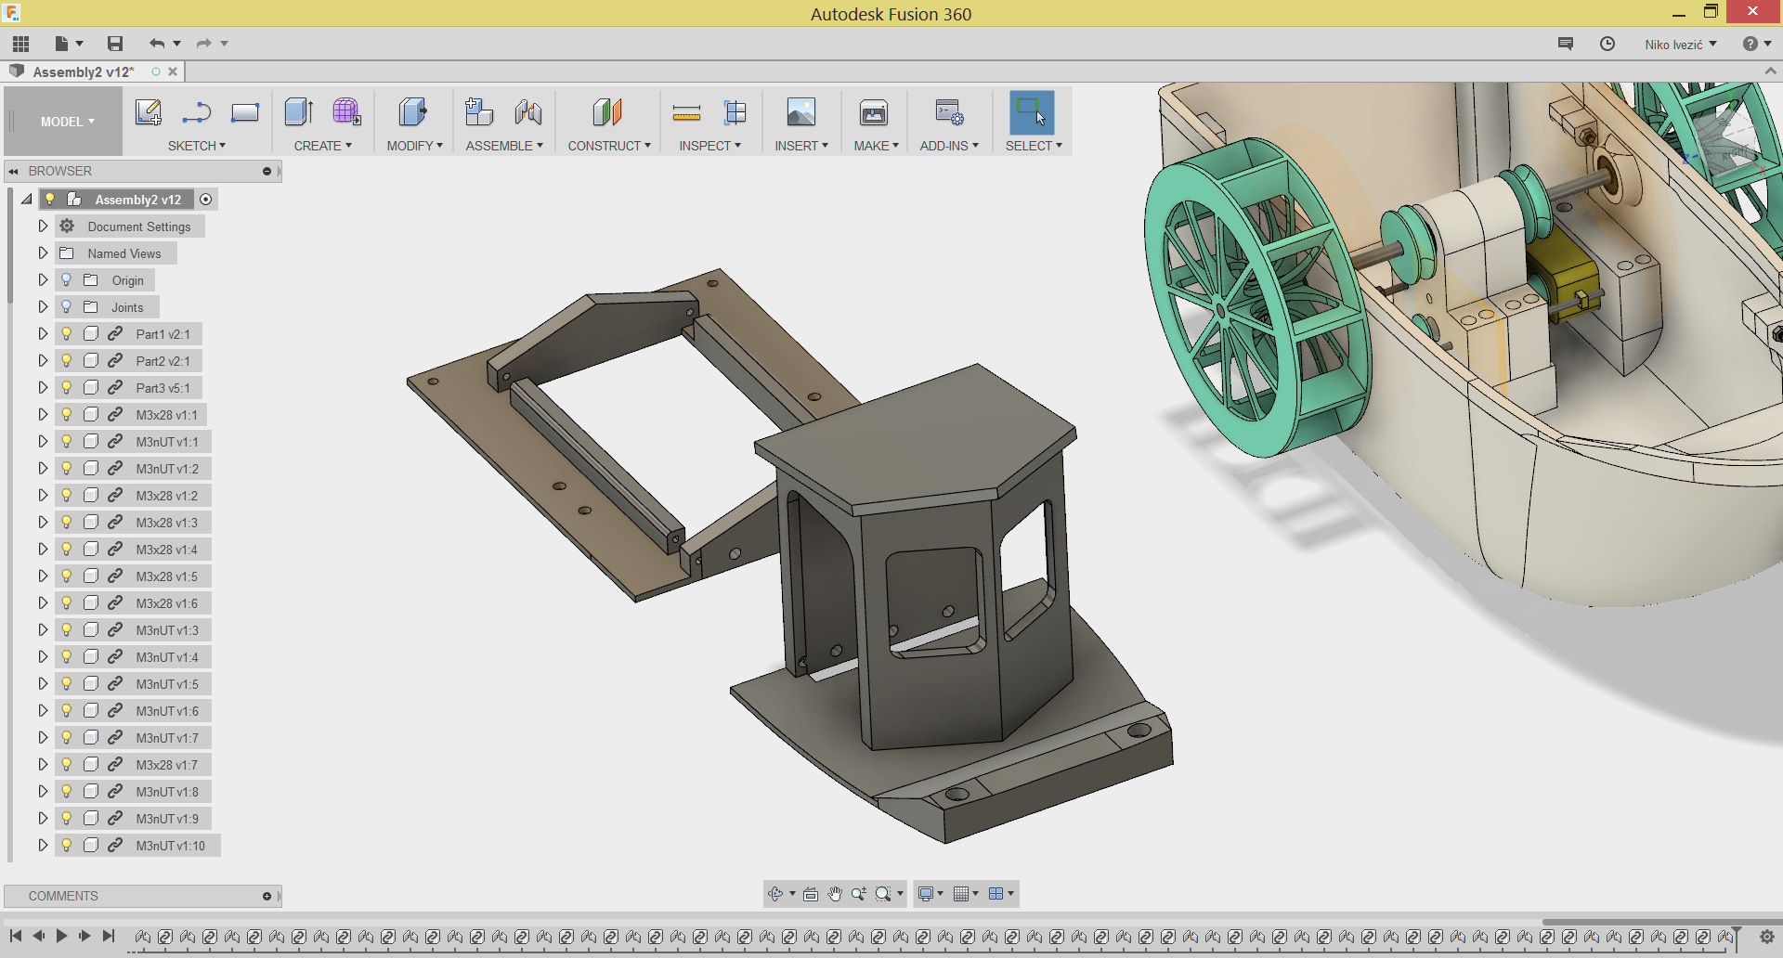
Task: Undo the last action
Action: click(x=157, y=44)
